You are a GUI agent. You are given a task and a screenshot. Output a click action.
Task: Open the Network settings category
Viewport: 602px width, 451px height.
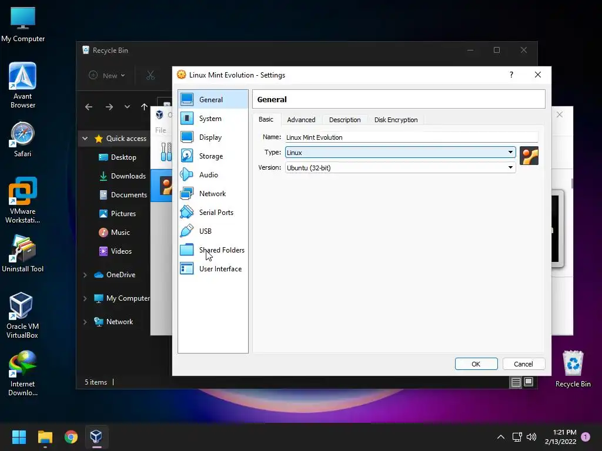pyautogui.click(x=213, y=194)
